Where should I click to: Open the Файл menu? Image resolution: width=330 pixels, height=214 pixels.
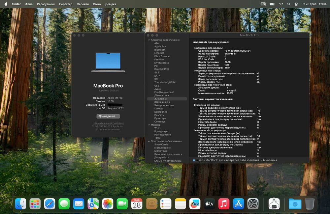coord(29,4)
